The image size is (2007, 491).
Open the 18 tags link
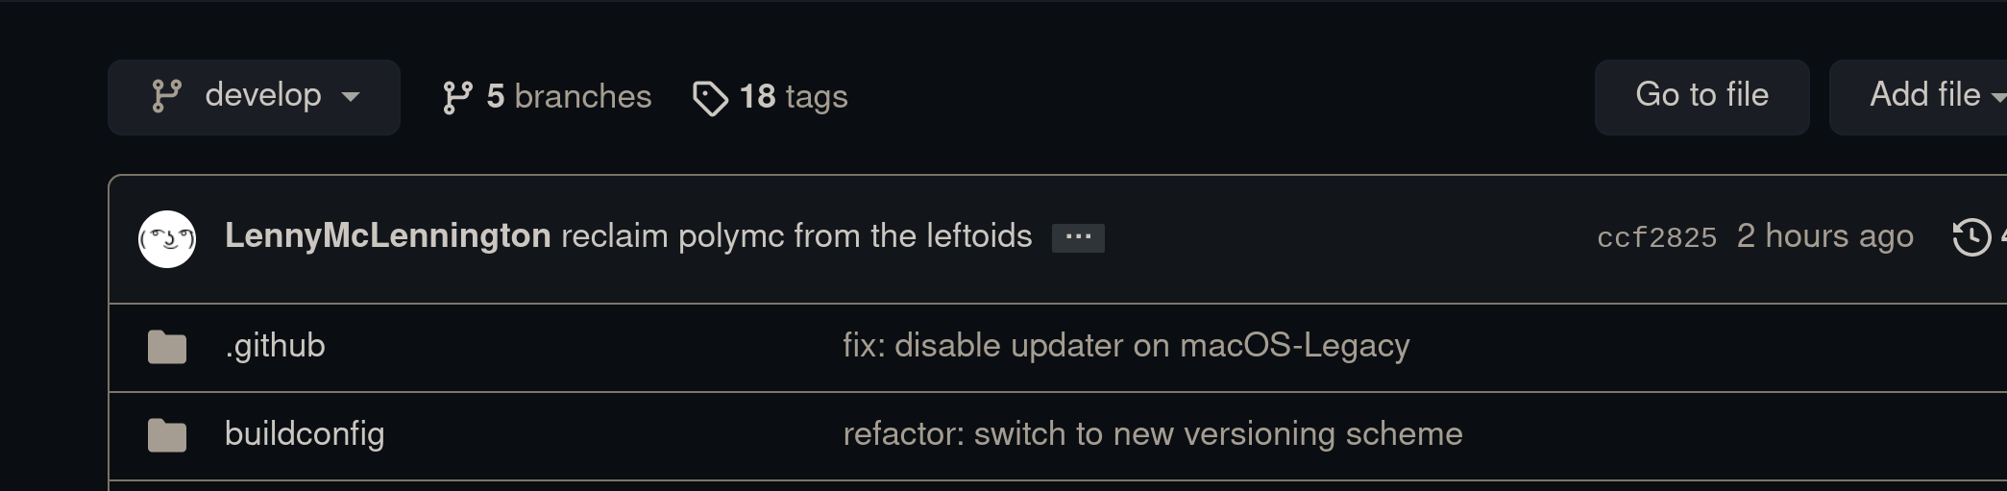(x=793, y=97)
